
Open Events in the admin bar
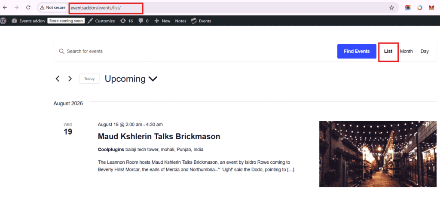201,21
